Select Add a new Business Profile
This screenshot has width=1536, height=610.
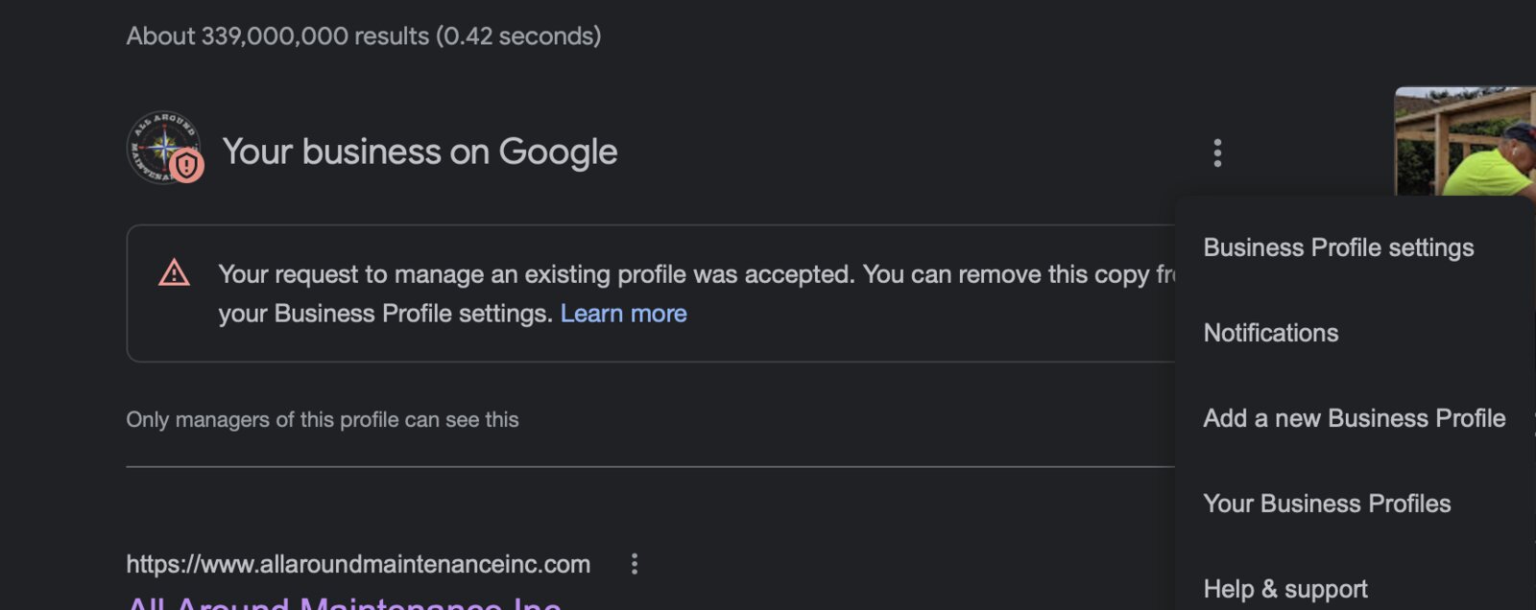click(1355, 418)
